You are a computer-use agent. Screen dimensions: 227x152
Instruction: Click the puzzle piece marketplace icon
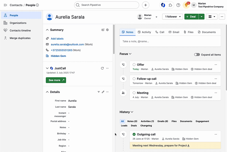[x=170, y=5]
